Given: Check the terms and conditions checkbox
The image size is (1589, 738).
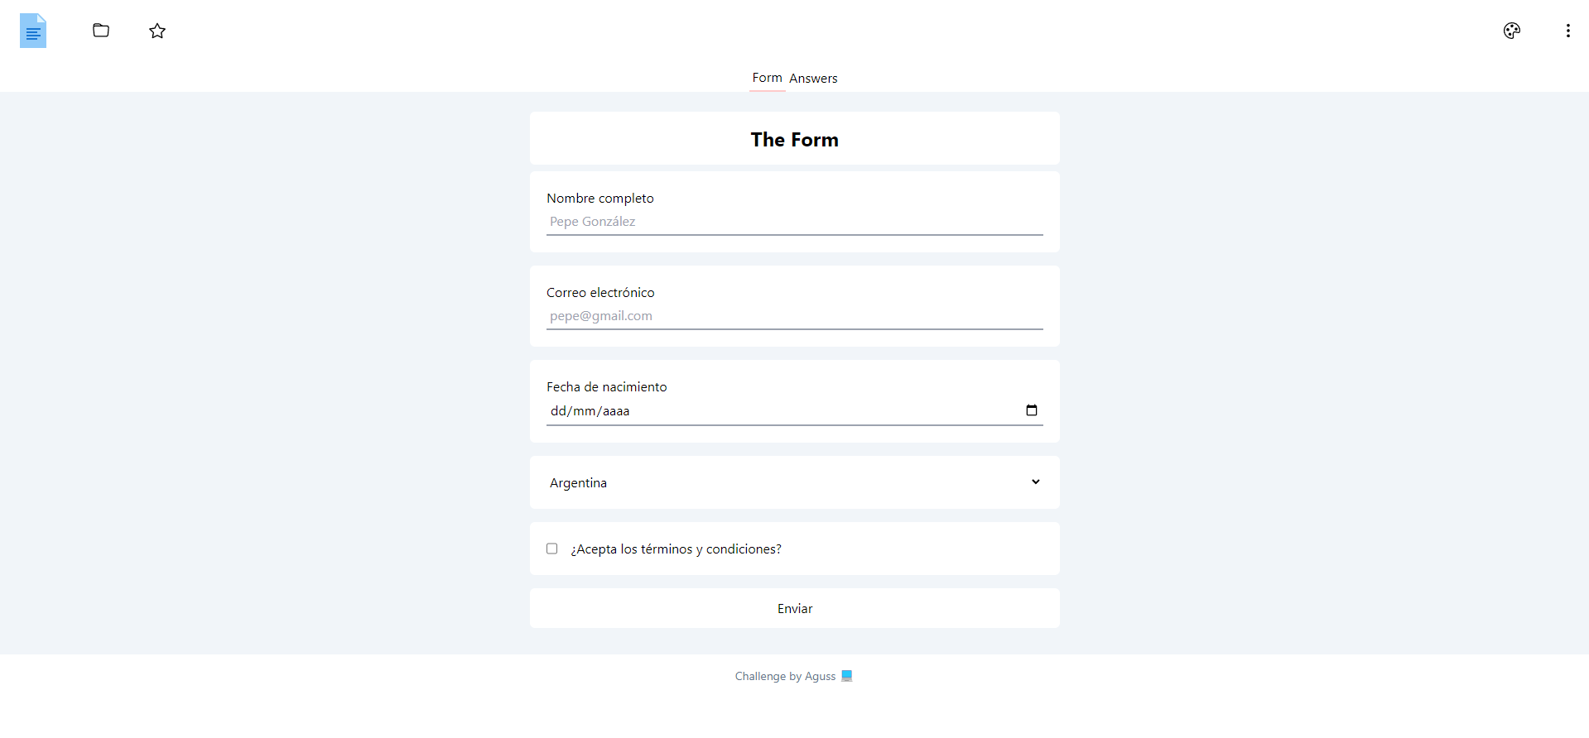Looking at the screenshot, I should click(x=552, y=549).
